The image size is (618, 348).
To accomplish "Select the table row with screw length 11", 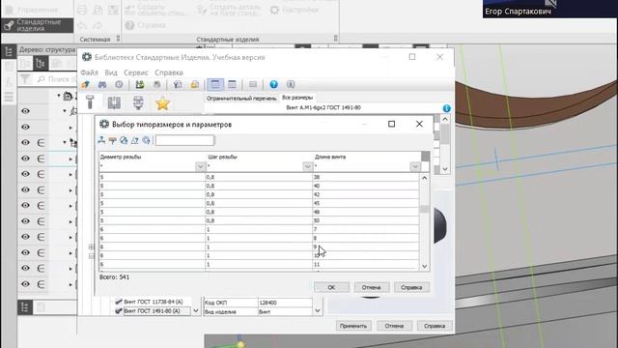I will click(259, 264).
